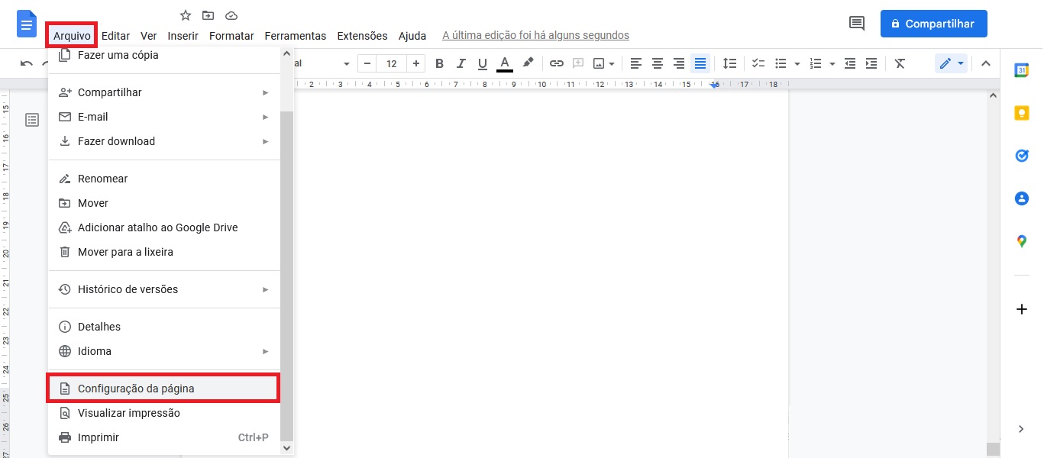Open the Formatar menu
1044x458 pixels.
(231, 36)
